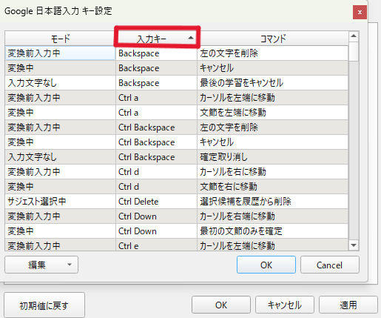The image size is (381, 318).
Task: Select the 最後の学習をキャンセル command cell
Action: click(x=273, y=83)
